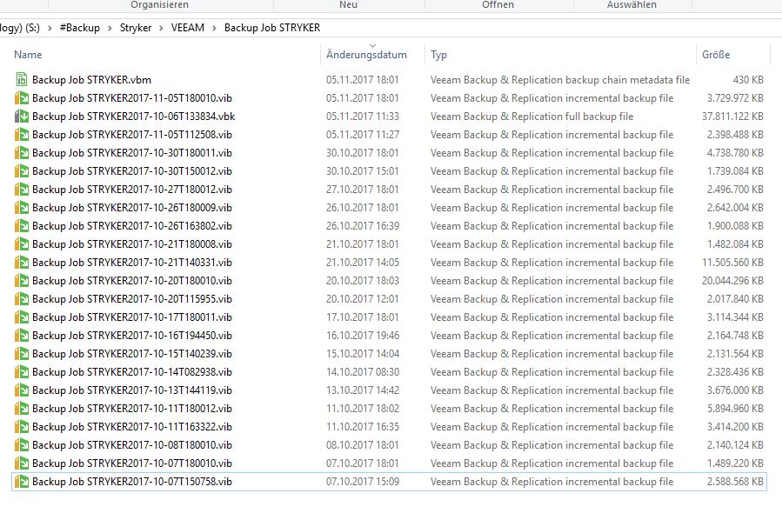Click icon of 2017-10-07T180010.vib file
This screenshot has width=782, height=520.
click(x=22, y=463)
